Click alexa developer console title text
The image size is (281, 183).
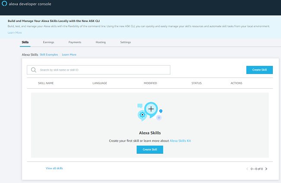(x=30, y=4)
